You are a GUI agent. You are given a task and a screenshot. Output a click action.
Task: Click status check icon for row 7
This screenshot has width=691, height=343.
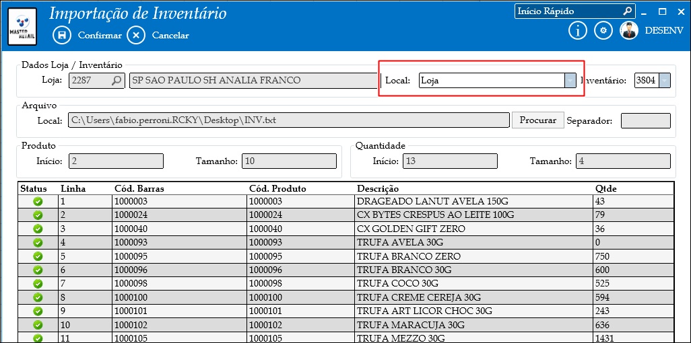tap(38, 284)
